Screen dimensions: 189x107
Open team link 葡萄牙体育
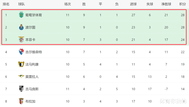click(x=33, y=15)
